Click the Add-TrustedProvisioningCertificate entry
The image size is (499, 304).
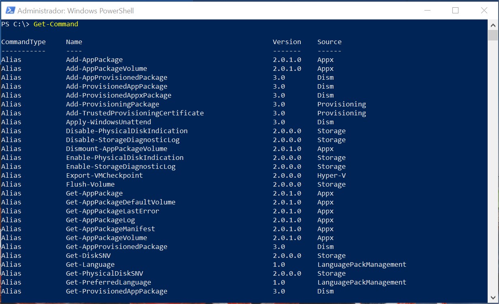(135, 113)
